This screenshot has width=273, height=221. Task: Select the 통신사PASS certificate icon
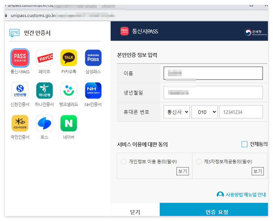tap(20, 58)
